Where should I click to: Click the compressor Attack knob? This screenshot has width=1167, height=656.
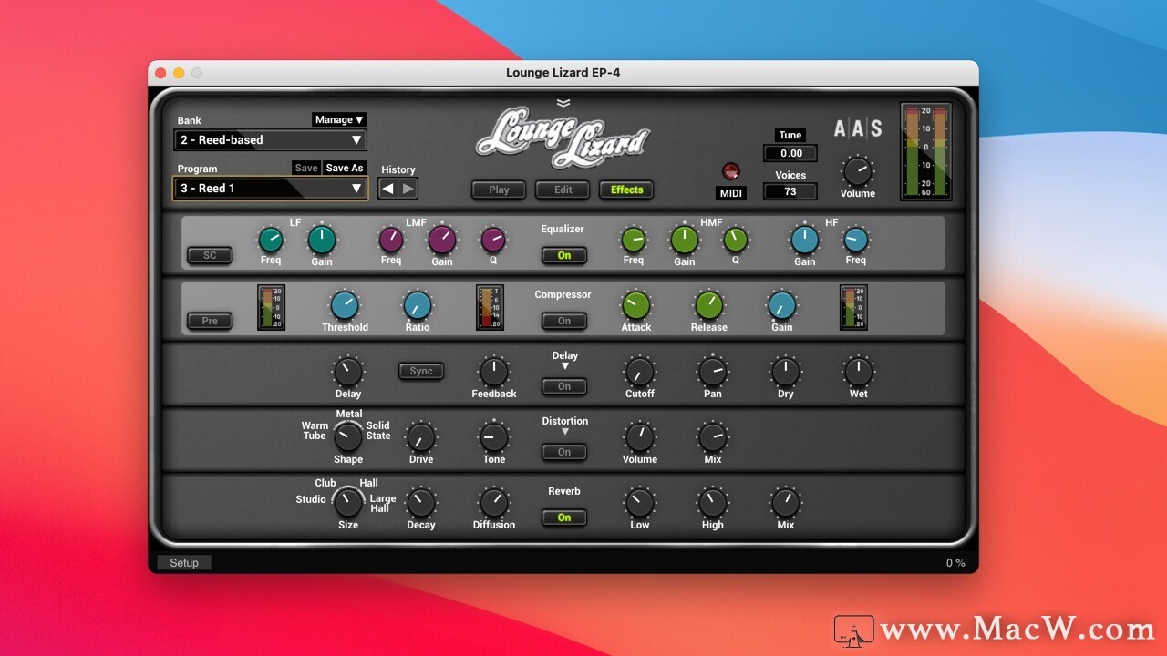[636, 305]
